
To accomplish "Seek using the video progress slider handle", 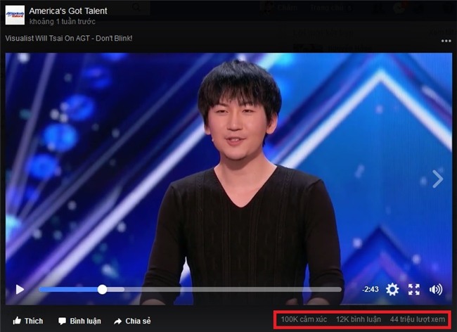I will pos(102,289).
